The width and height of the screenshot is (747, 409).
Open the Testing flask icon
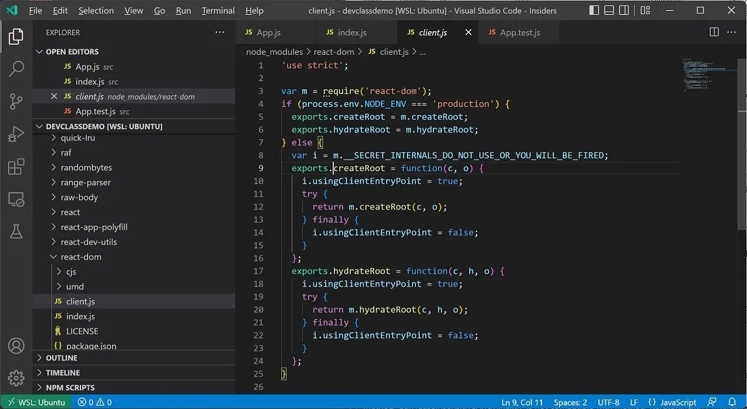point(16,232)
